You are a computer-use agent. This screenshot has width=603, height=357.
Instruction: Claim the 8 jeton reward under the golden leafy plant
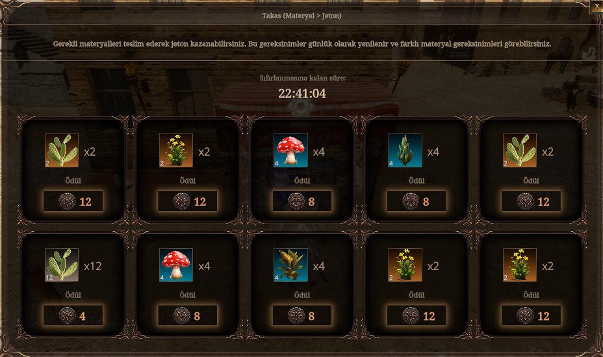point(302,315)
